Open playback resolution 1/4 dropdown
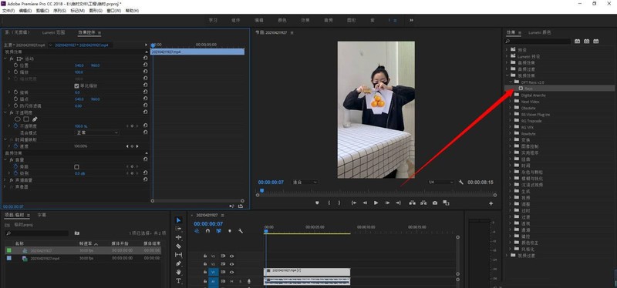This screenshot has height=288, width=617. [x=441, y=183]
